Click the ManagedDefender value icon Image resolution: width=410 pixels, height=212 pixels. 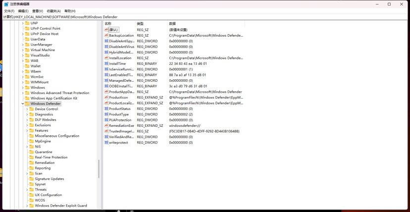tap(106, 81)
